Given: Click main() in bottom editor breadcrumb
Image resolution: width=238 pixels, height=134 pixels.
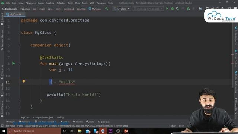Looking at the screenshot, I should 60,117.
